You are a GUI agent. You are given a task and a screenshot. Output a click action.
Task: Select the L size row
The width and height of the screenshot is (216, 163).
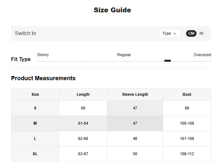[x=35, y=139]
